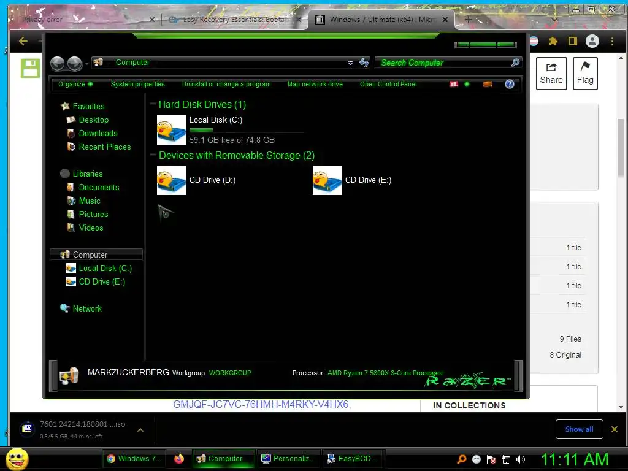Select the CD Drive (E:) icon in main pane
Screen dimensions: 628x471
327,180
